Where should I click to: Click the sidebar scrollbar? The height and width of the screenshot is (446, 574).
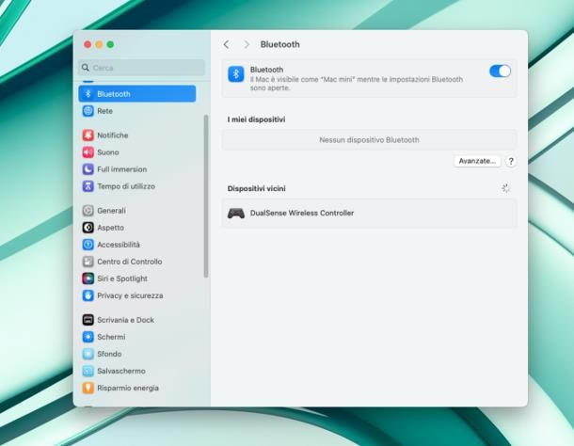point(206,196)
